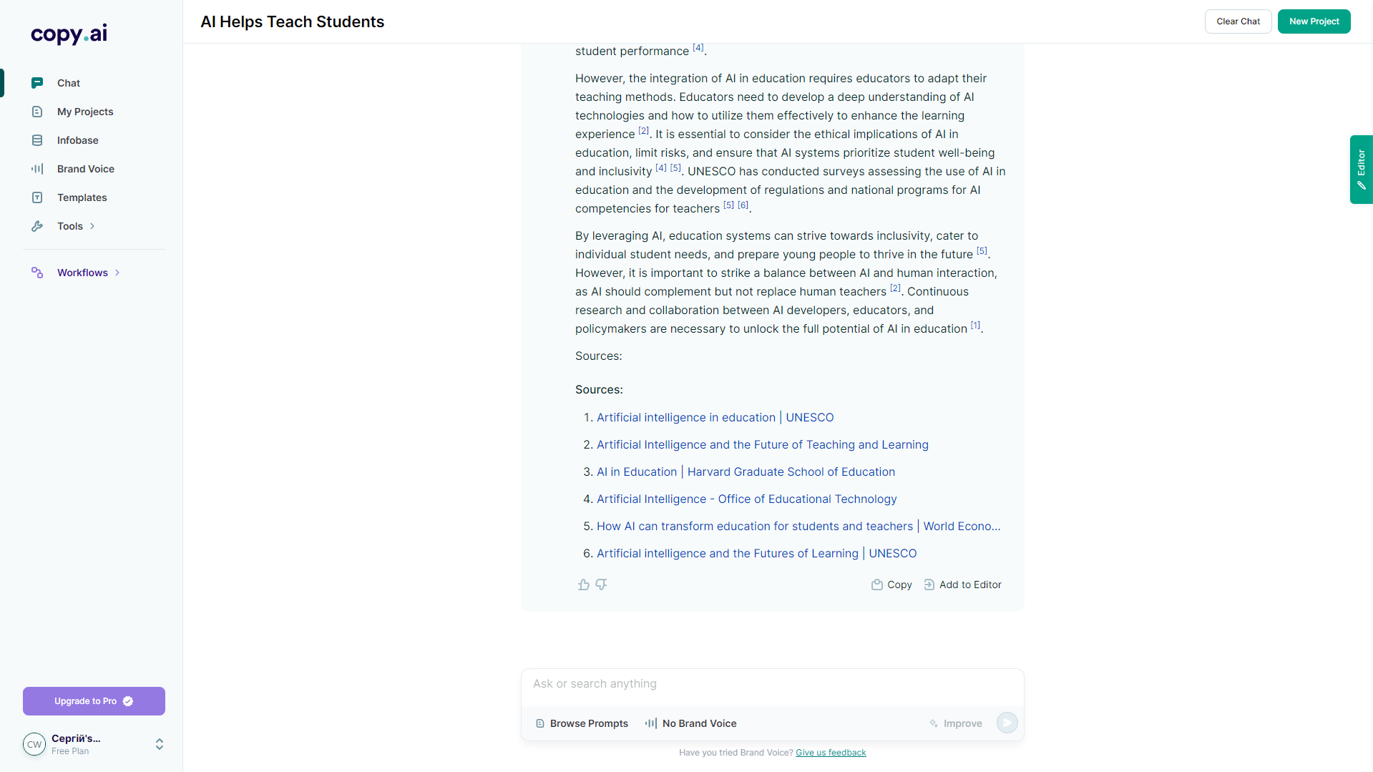Open the No Brand Voice selector
The image size is (1373, 772).
pyautogui.click(x=690, y=723)
